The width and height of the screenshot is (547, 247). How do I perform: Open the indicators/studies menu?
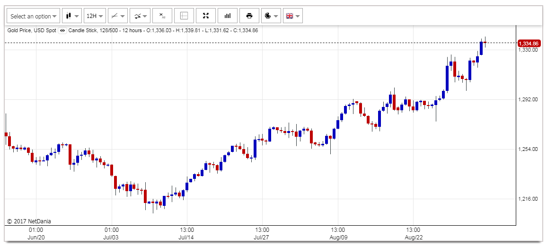point(140,16)
